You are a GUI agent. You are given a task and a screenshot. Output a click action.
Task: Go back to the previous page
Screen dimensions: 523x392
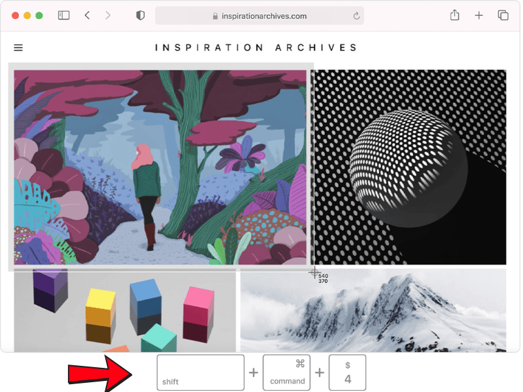click(87, 15)
